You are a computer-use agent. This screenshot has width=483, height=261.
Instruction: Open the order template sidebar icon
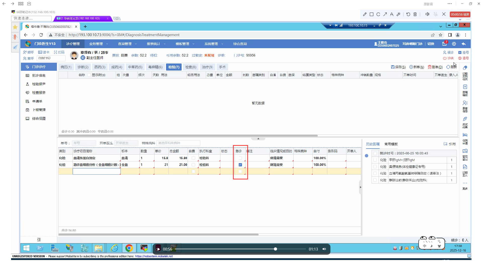click(465, 90)
